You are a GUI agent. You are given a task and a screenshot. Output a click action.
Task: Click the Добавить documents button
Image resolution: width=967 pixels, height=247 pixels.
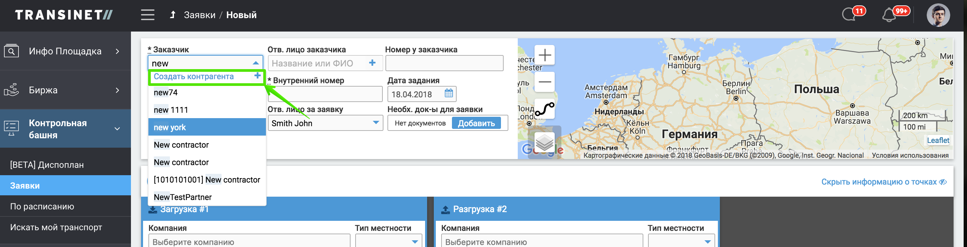click(476, 123)
